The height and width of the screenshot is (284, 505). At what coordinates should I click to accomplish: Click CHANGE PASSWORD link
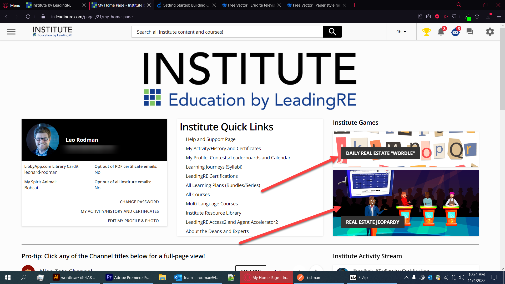[139, 202]
